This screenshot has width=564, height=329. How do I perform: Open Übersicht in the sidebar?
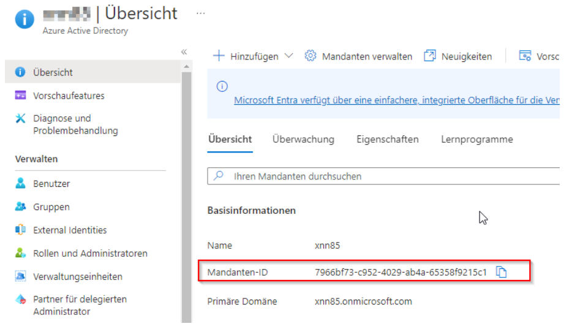pyautogui.click(x=93, y=72)
